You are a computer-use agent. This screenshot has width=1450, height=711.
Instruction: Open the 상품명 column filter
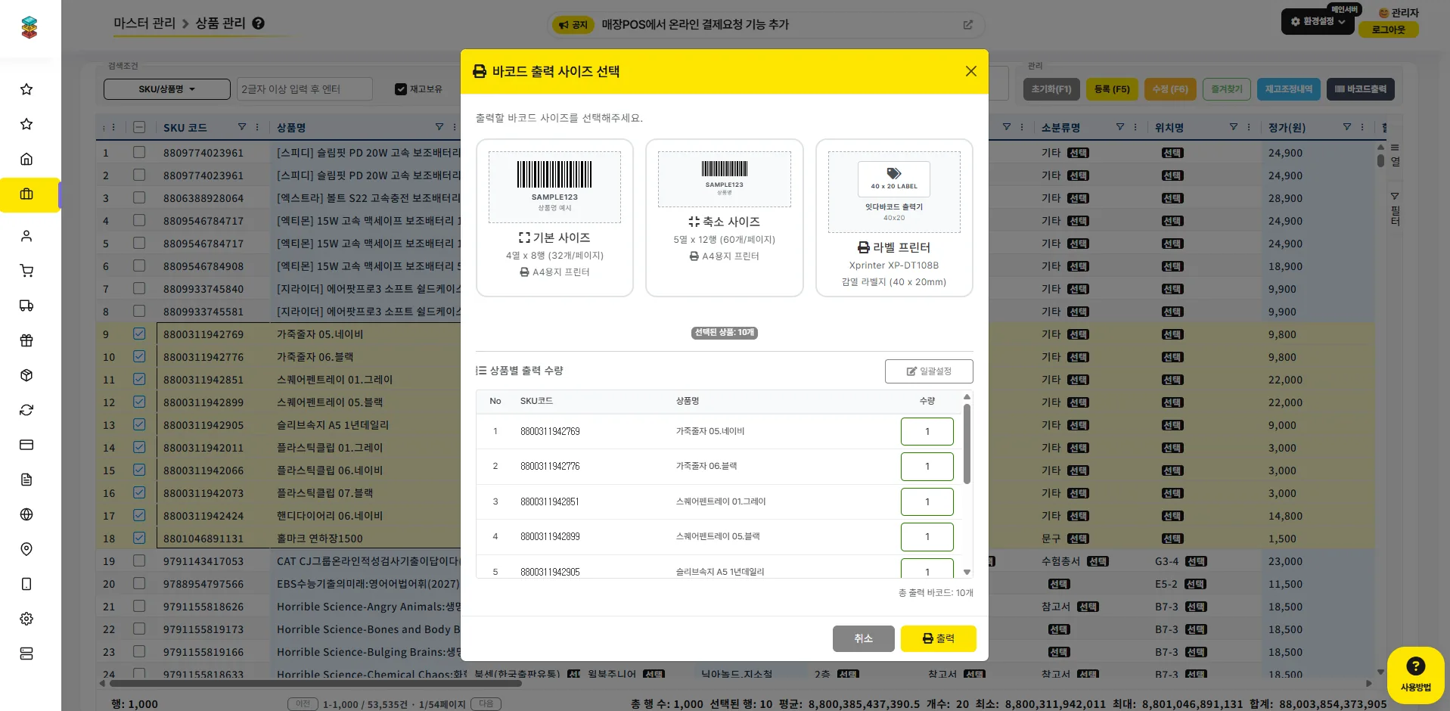click(x=439, y=127)
